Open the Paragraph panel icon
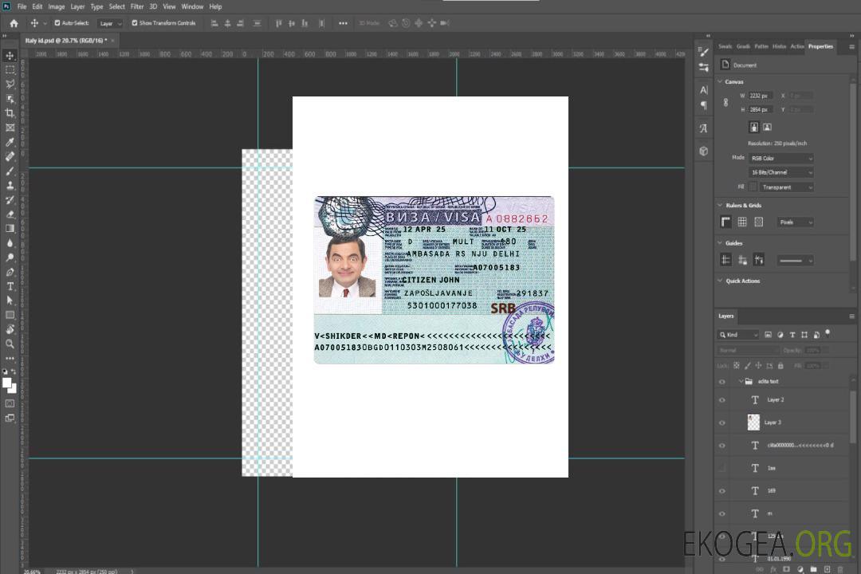Viewport: 861px width, 574px height. [x=704, y=105]
